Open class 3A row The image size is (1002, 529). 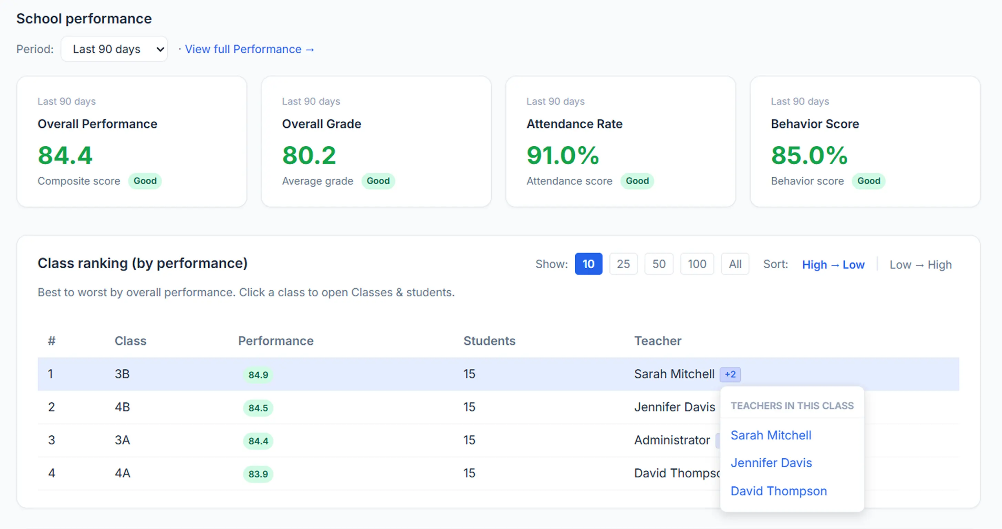[x=122, y=440]
